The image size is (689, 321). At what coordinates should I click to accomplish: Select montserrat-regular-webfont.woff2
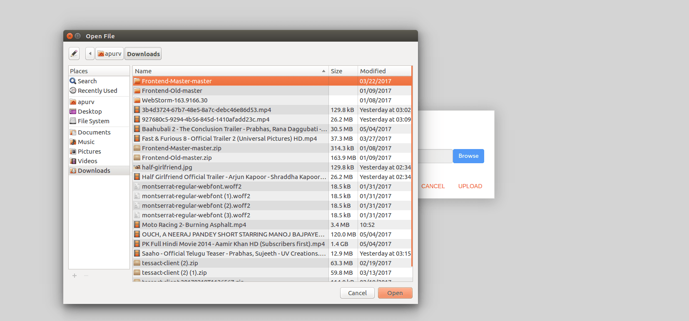(x=272, y=187)
